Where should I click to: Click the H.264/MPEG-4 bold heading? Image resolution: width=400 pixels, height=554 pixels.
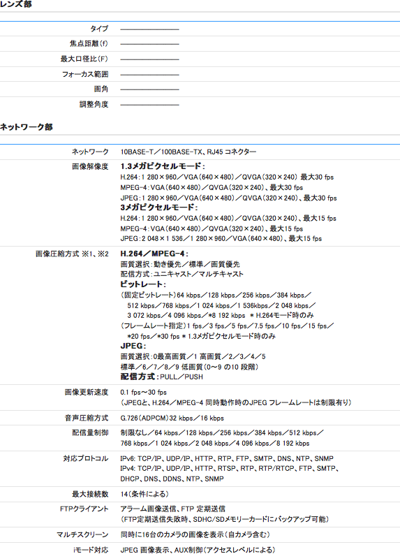click(x=154, y=254)
